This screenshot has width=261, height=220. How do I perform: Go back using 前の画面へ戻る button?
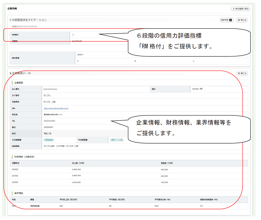tap(240, 9)
